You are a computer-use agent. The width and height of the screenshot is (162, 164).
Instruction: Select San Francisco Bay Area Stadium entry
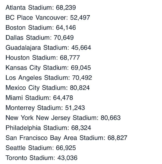click(x=66, y=138)
